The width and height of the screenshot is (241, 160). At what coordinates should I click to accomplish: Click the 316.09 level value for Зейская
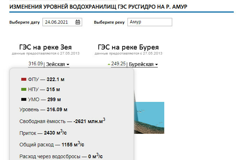click(x=36, y=64)
